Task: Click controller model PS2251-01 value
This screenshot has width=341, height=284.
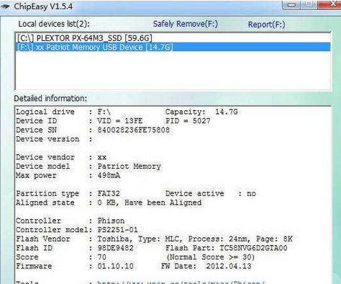Action: click(117, 230)
